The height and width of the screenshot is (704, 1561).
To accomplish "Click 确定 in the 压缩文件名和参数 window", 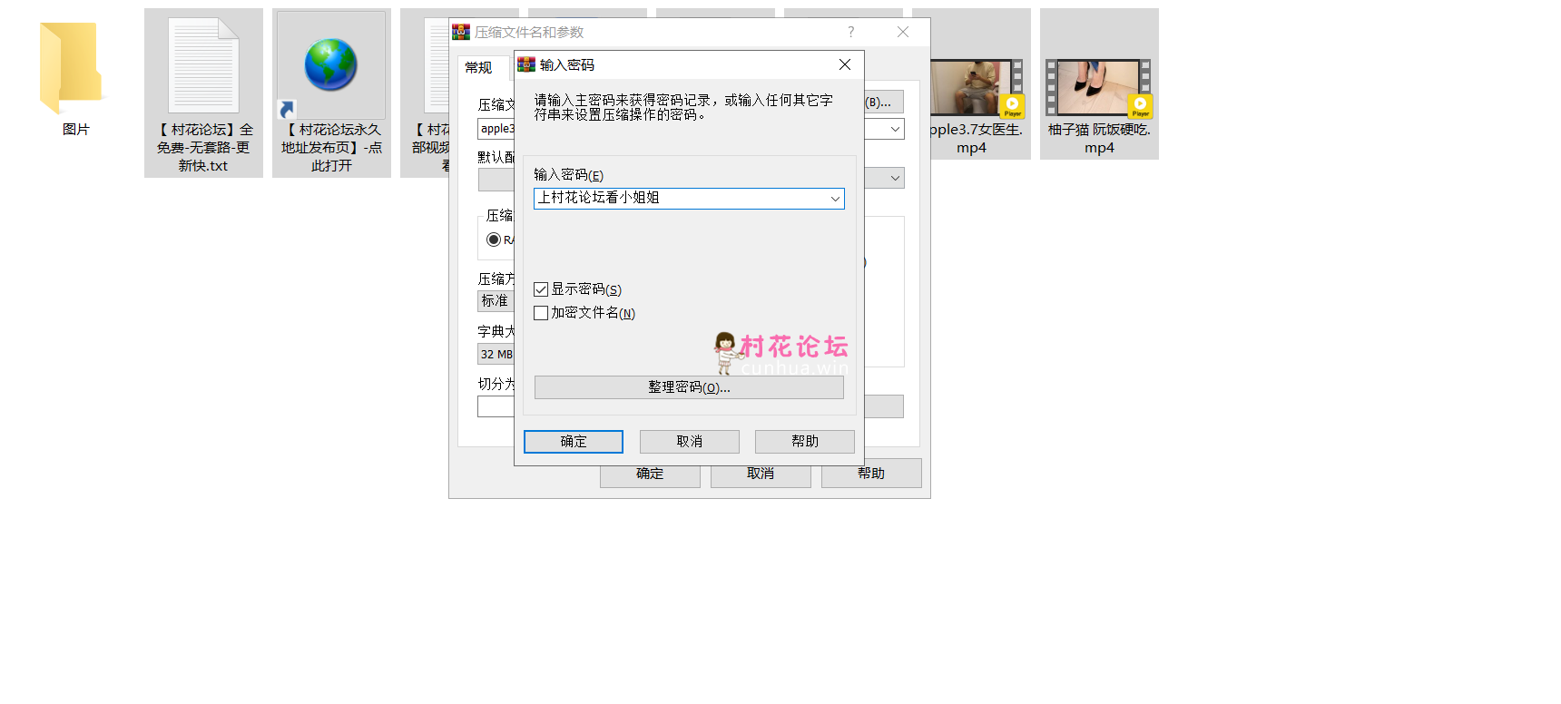I will pyautogui.click(x=650, y=474).
